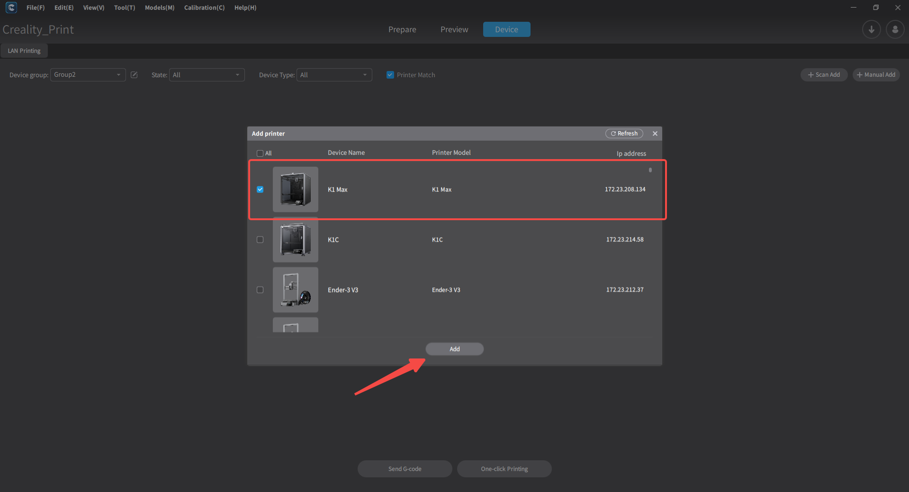
Task: Click the Send G-code button
Action: [405, 469]
